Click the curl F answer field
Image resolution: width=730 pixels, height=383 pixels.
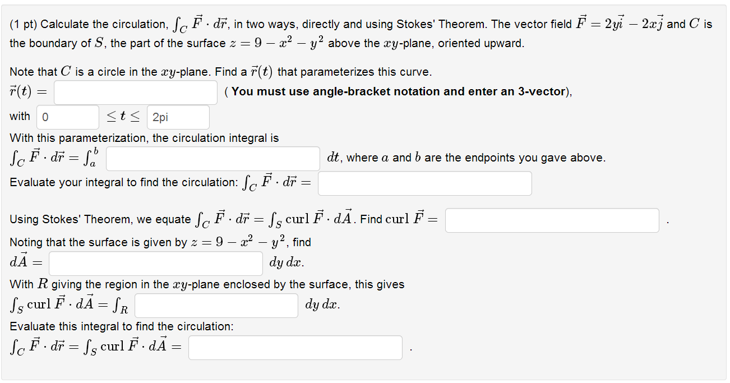click(552, 220)
